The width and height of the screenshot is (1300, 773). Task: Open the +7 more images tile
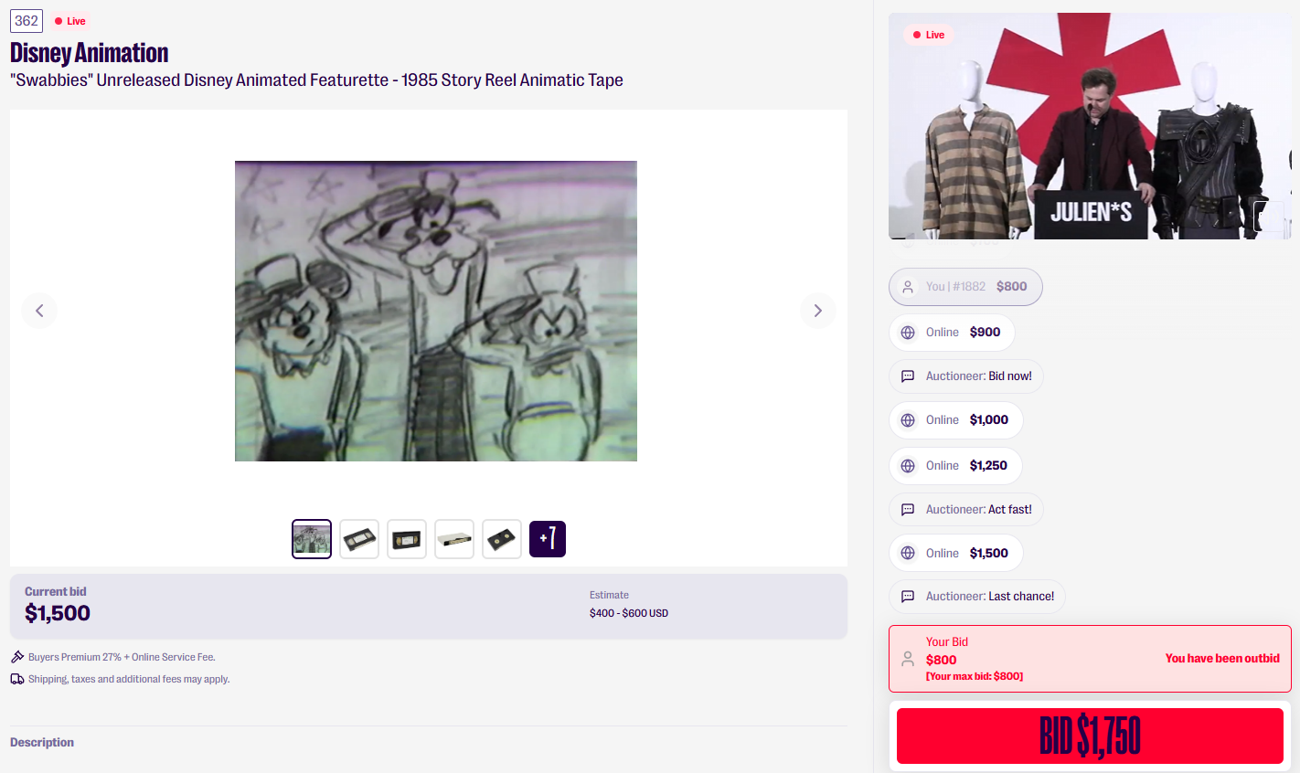548,539
